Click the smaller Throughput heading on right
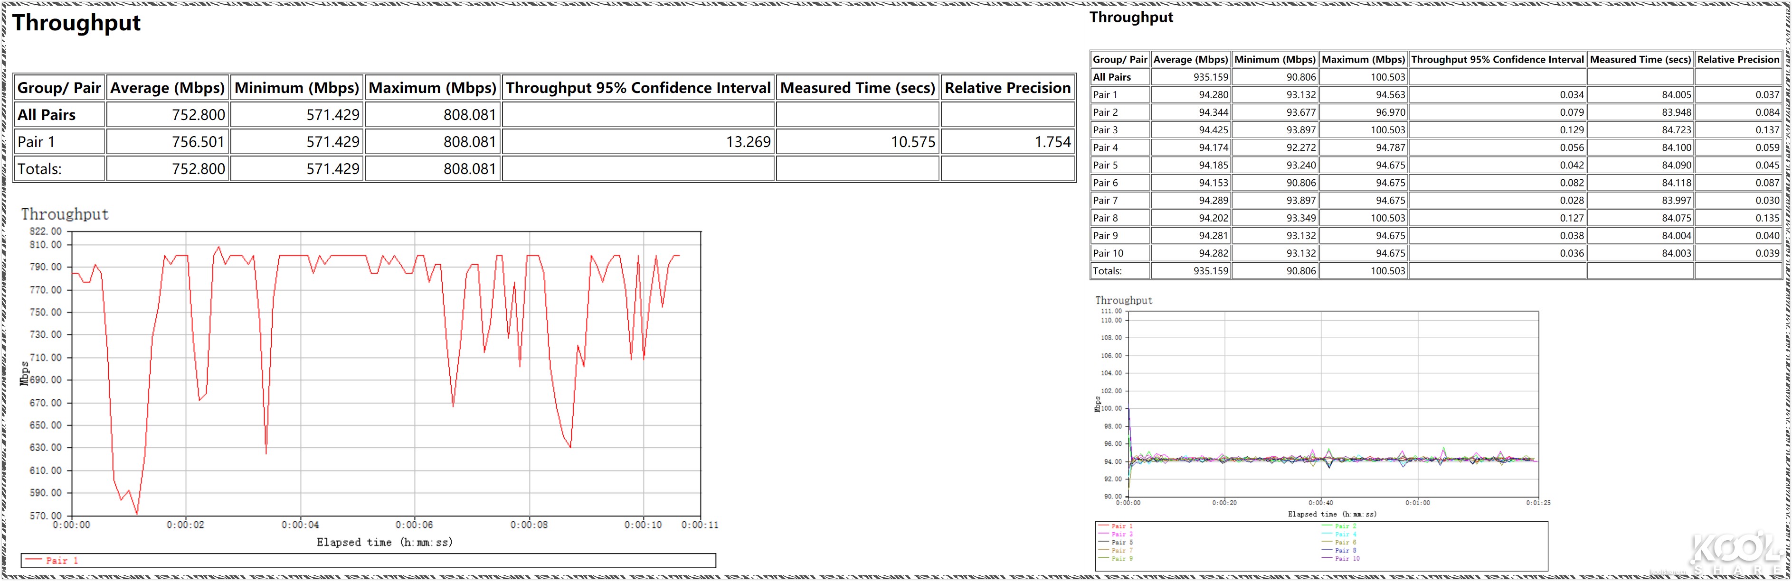 pyautogui.click(x=1130, y=18)
